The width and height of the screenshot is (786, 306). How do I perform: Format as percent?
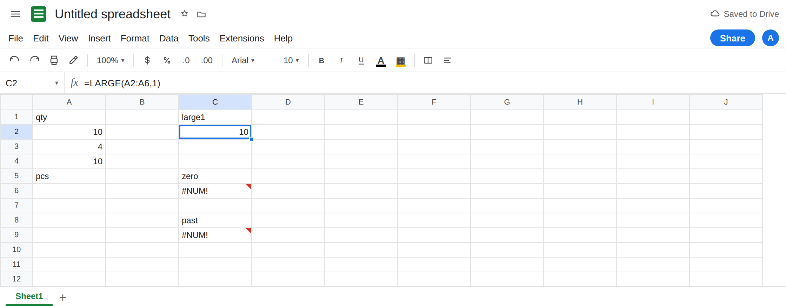pos(167,60)
